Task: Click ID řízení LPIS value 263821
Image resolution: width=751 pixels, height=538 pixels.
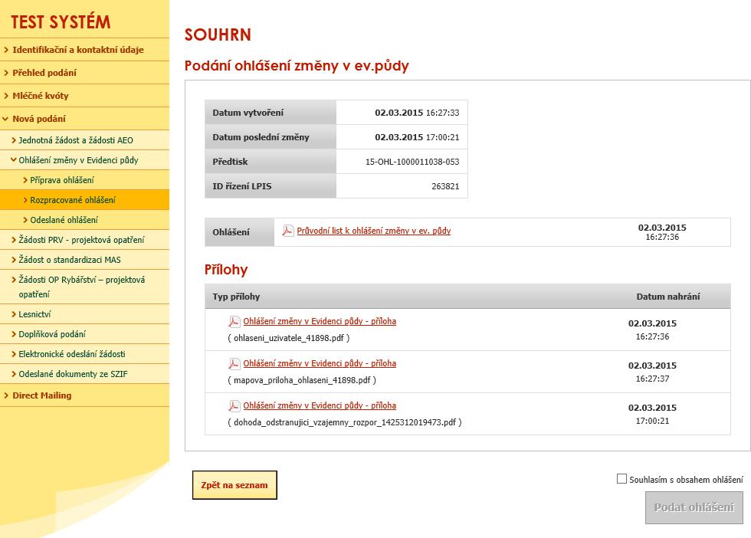Action: [x=445, y=186]
